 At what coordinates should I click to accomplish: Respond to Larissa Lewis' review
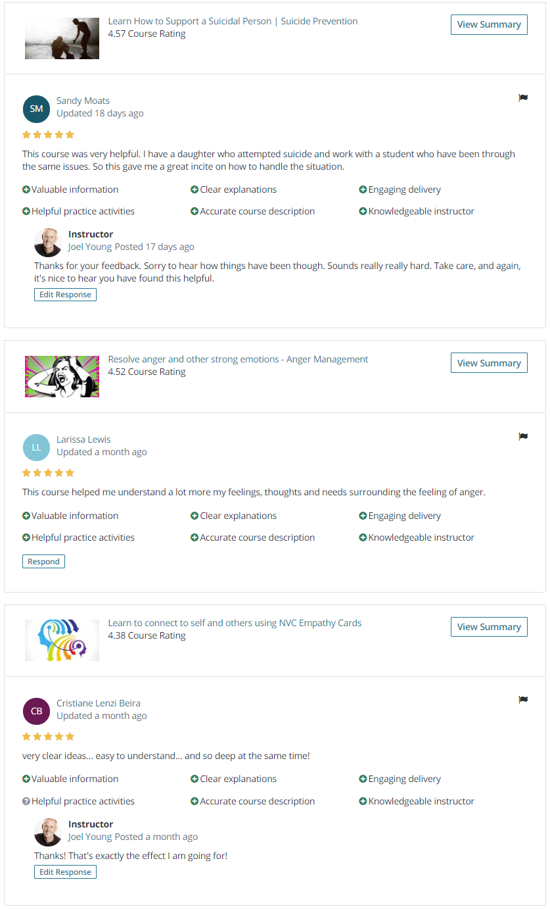pos(43,562)
